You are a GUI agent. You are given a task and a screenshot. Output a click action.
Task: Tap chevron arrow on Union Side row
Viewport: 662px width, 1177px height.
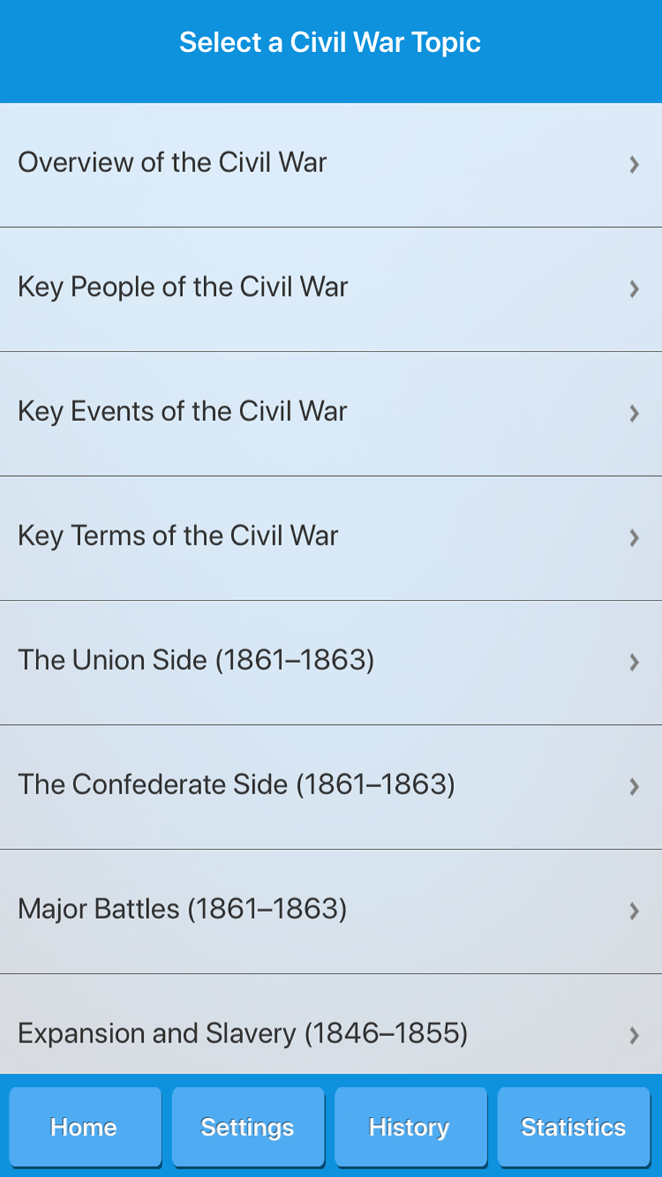pyautogui.click(x=634, y=662)
